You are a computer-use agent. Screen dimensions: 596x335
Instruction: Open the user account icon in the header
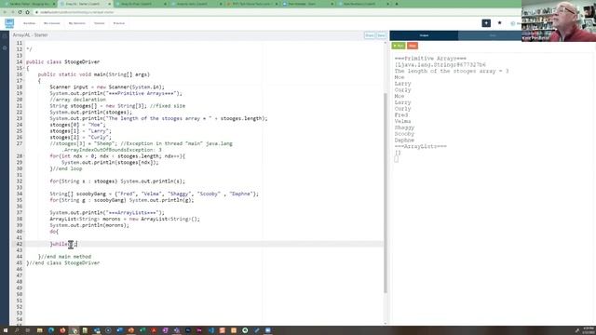513,23
